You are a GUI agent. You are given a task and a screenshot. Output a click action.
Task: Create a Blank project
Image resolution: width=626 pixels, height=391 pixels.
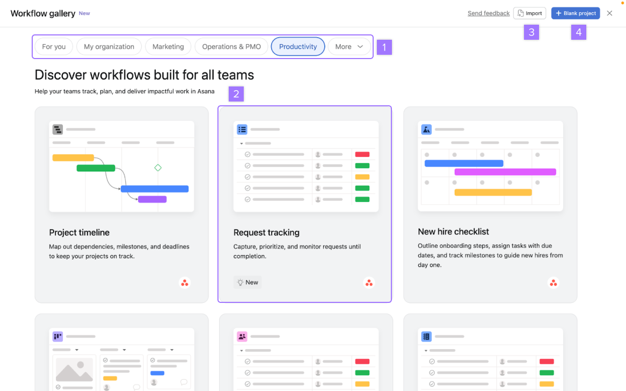point(576,13)
